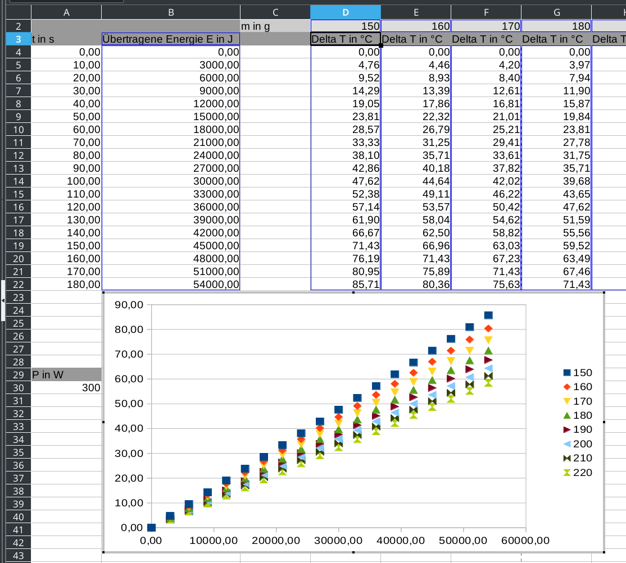
Task: Click cell value 80,36
Action: tap(416, 285)
